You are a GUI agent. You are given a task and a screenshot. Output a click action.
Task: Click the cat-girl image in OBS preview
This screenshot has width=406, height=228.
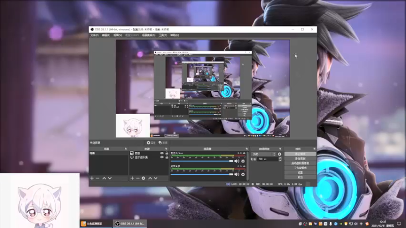tap(133, 126)
